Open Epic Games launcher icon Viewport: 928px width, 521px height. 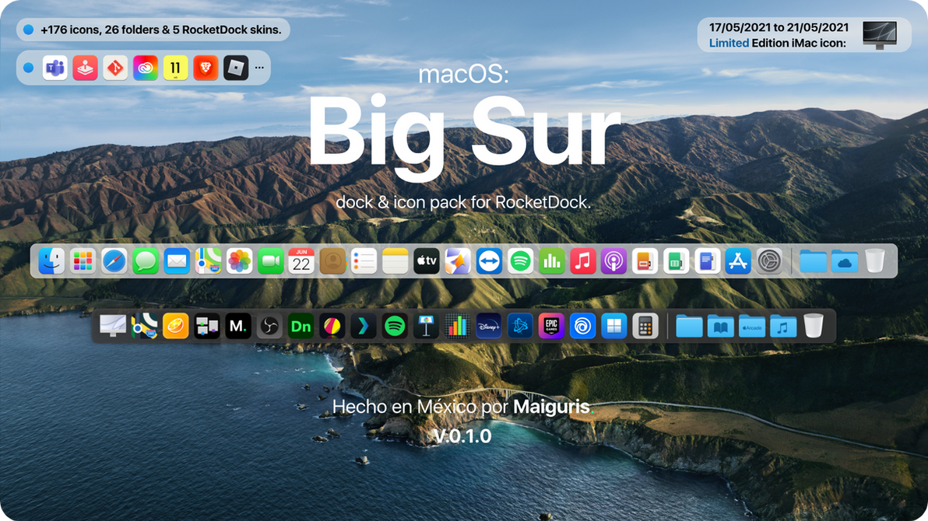pos(552,326)
